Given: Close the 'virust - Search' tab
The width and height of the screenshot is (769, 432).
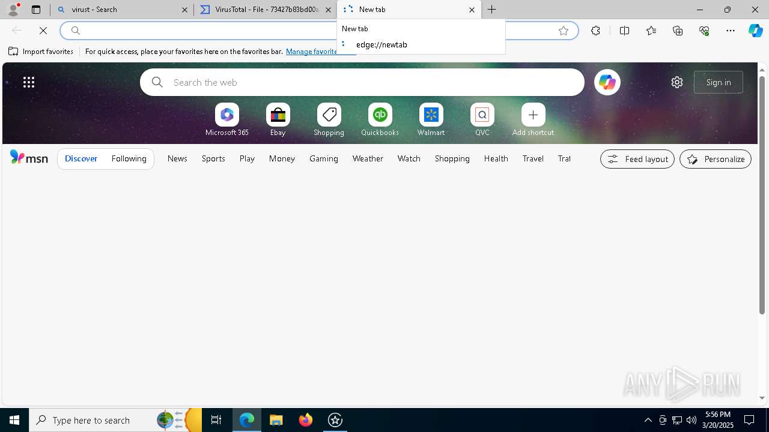Looking at the screenshot, I should point(184,10).
